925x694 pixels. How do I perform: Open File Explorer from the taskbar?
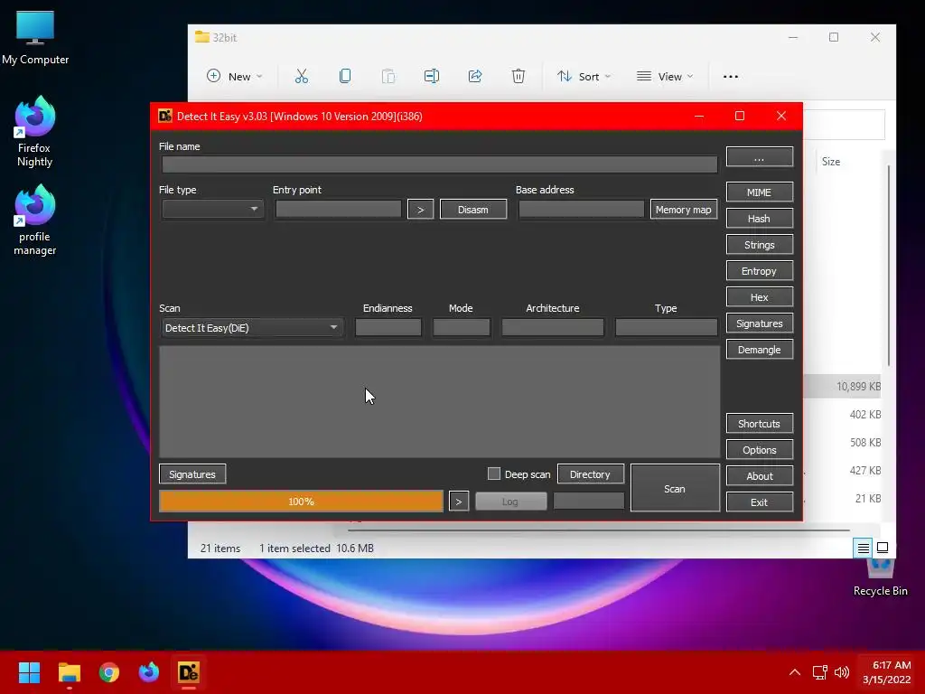(x=69, y=672)
